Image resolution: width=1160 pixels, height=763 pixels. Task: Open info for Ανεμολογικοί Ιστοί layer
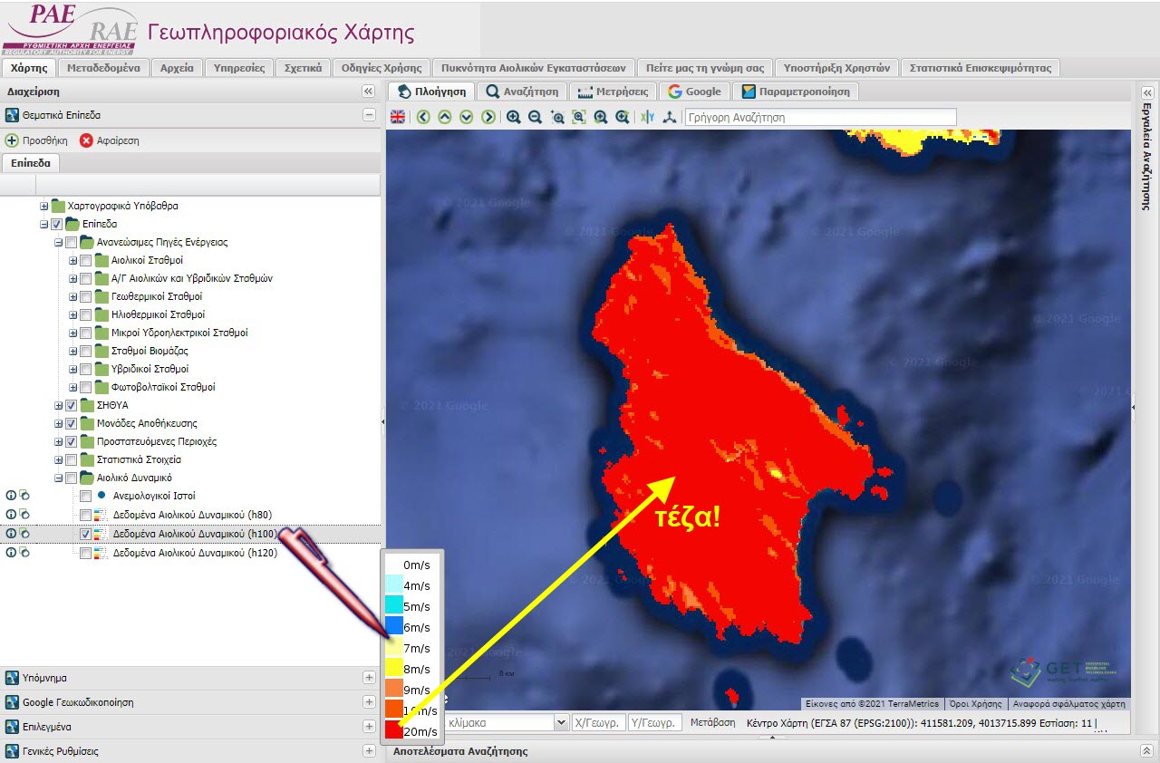11,496
